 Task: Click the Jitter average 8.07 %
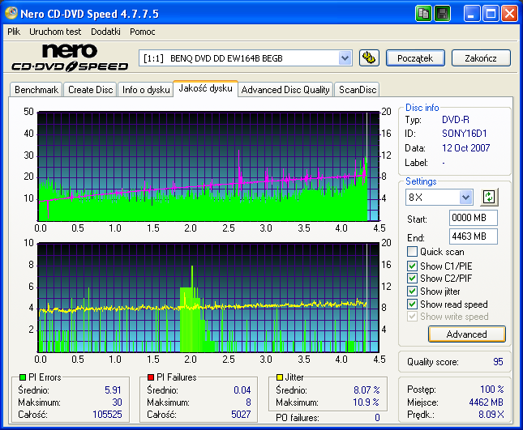point(367,390)
